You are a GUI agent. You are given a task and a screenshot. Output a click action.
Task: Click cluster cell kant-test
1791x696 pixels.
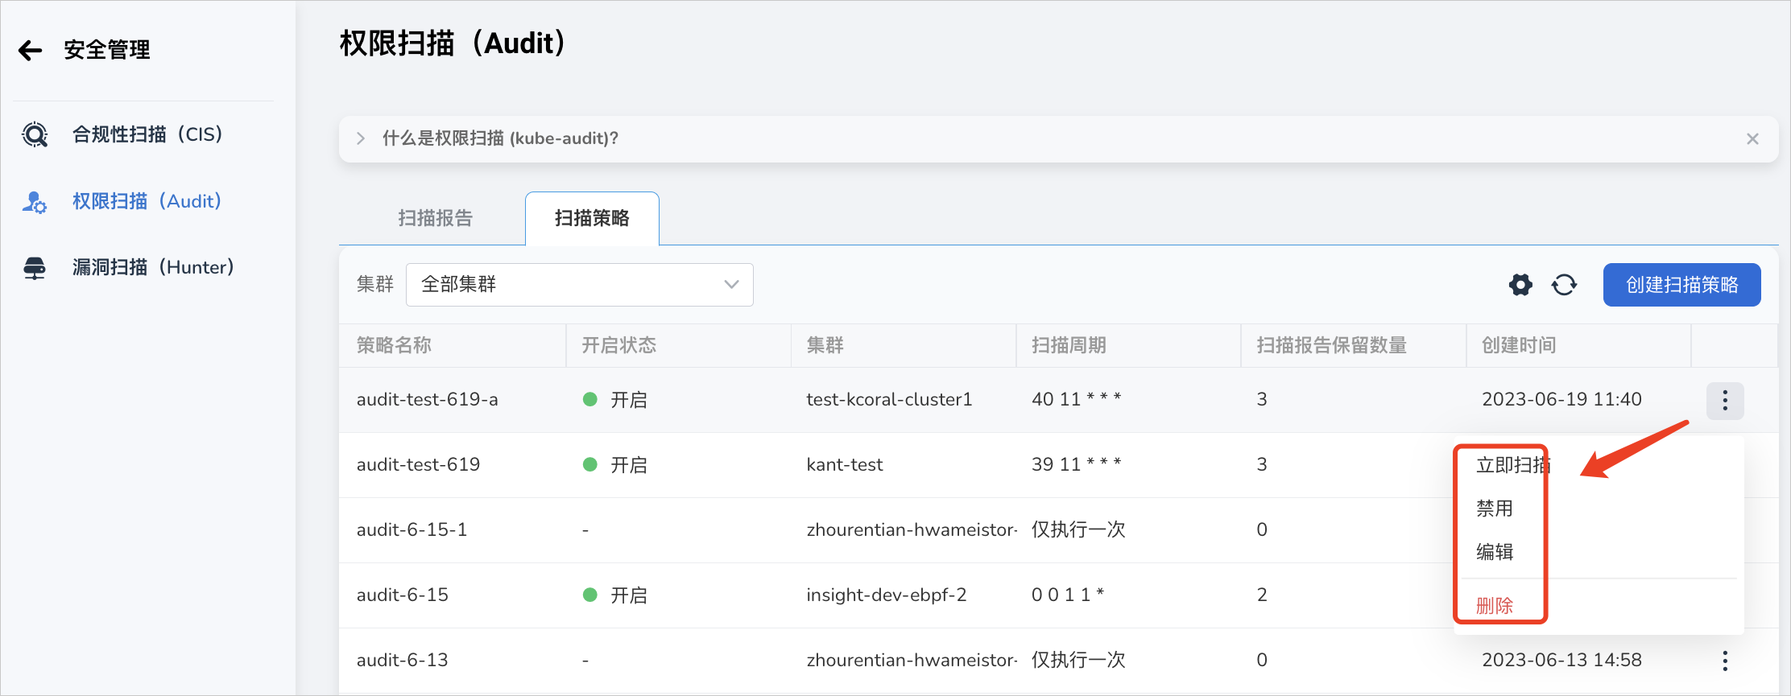[845, 464]
